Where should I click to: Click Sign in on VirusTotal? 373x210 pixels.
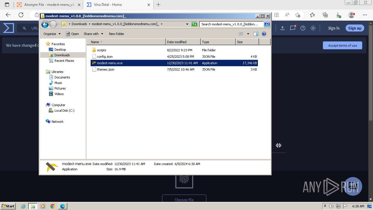tap(334, 28)
